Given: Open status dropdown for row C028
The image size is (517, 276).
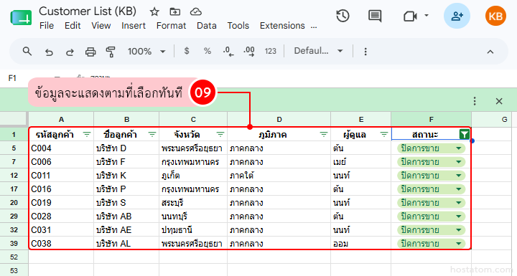Looking at the screenshot, I should pos(458,216).
